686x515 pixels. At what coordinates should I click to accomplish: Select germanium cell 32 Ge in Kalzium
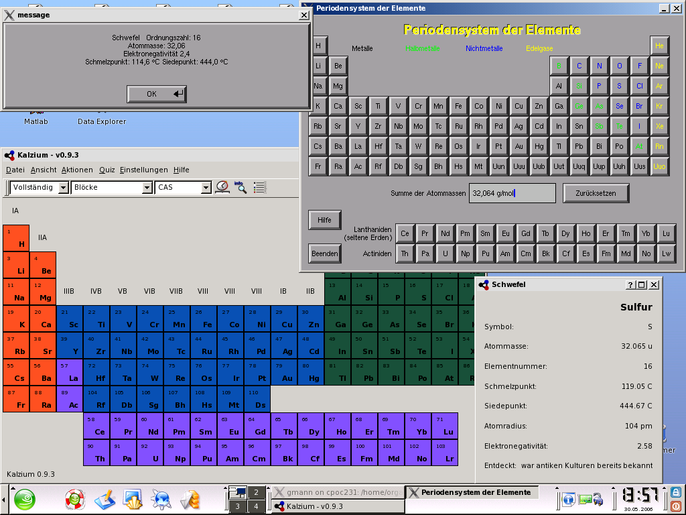pos(364,319)
